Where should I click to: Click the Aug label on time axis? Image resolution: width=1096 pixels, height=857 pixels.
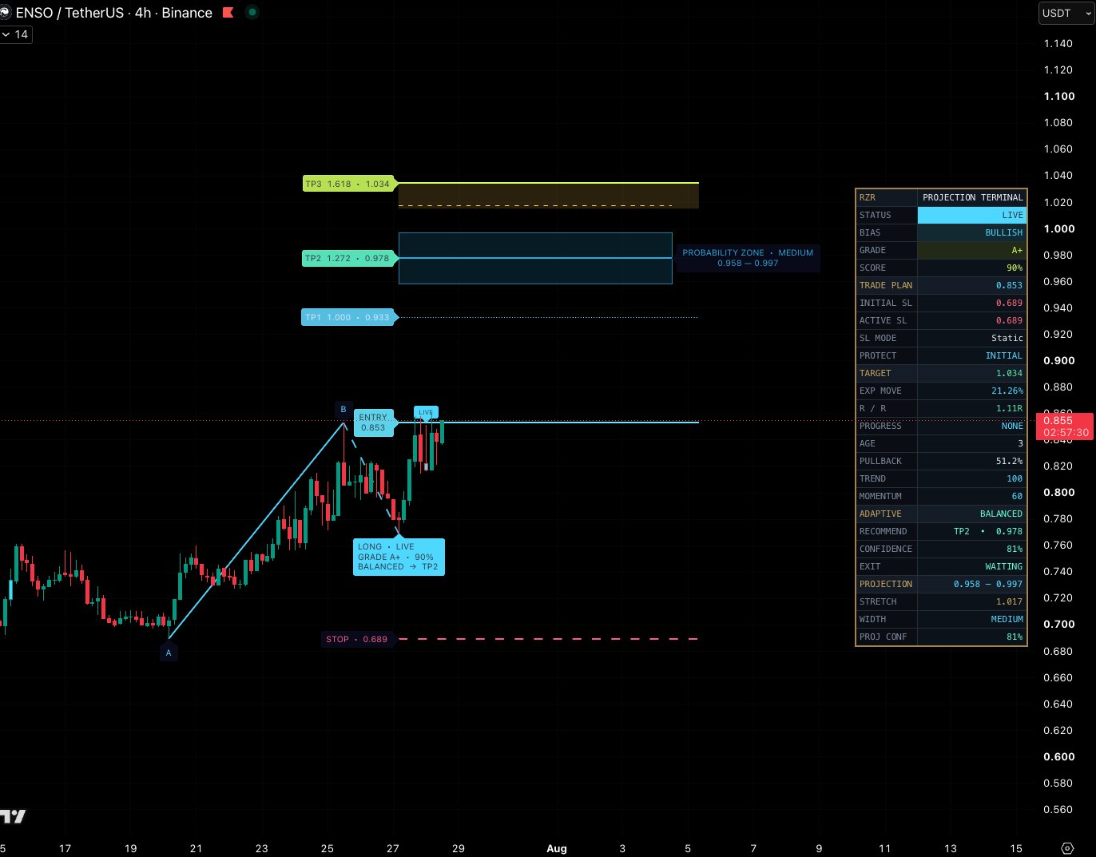(557, 848)
